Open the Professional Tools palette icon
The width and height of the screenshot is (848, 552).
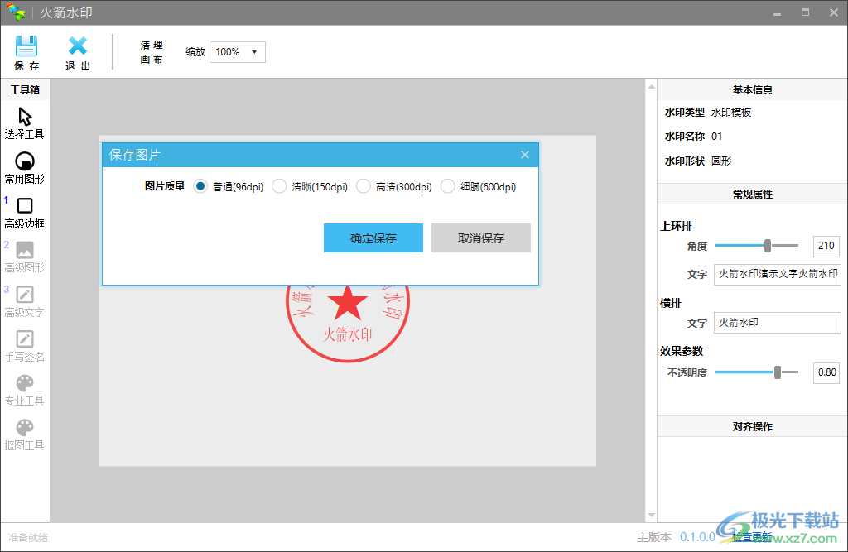[x=25, y=383]
